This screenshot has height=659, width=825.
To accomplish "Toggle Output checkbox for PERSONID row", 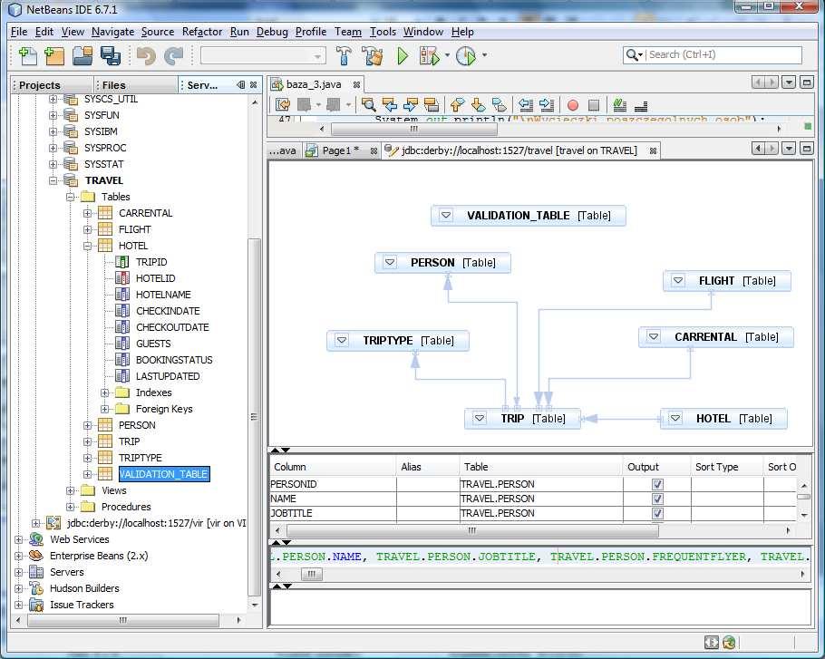I will click(657, 484).
